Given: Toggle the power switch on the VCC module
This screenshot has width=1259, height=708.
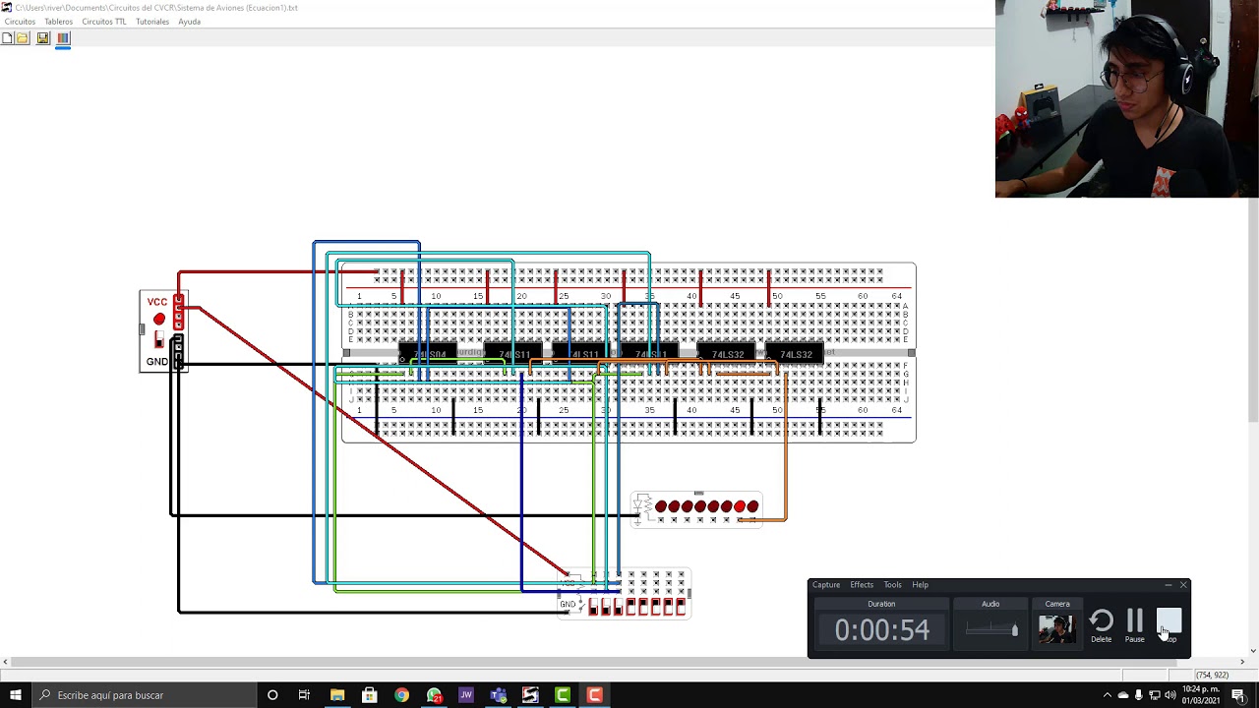Looking at the screenshot, I should click(x=159, y=340).
